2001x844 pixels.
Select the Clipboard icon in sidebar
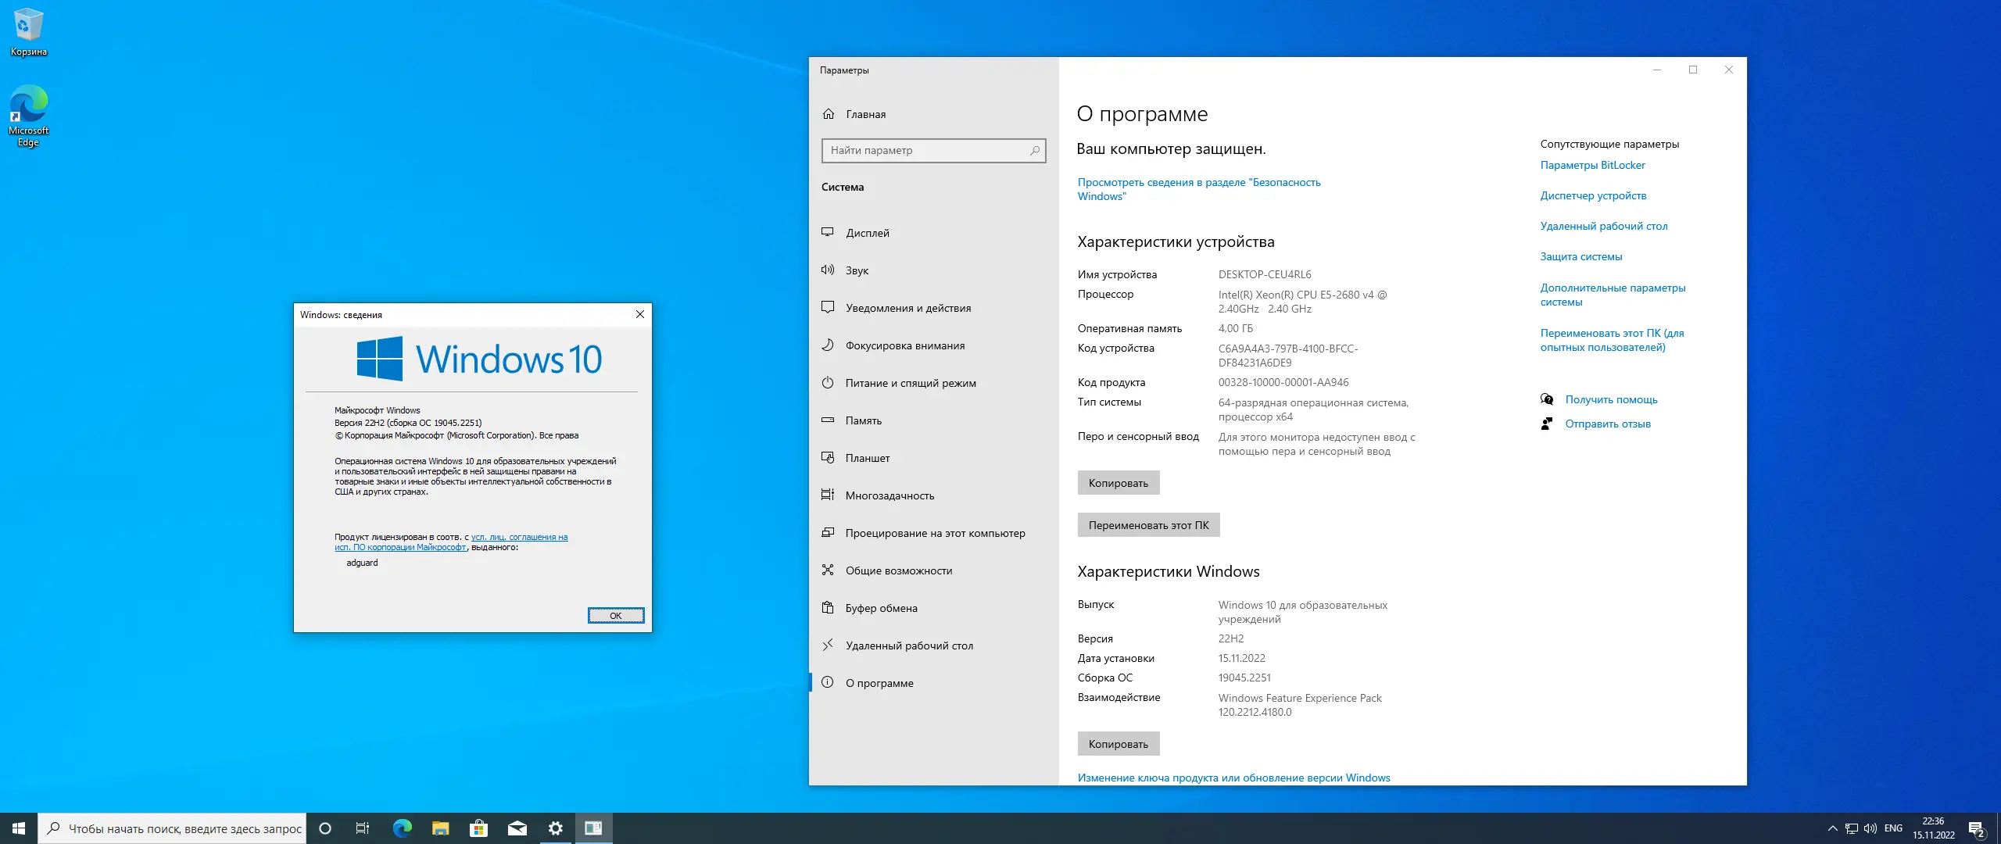828,607
